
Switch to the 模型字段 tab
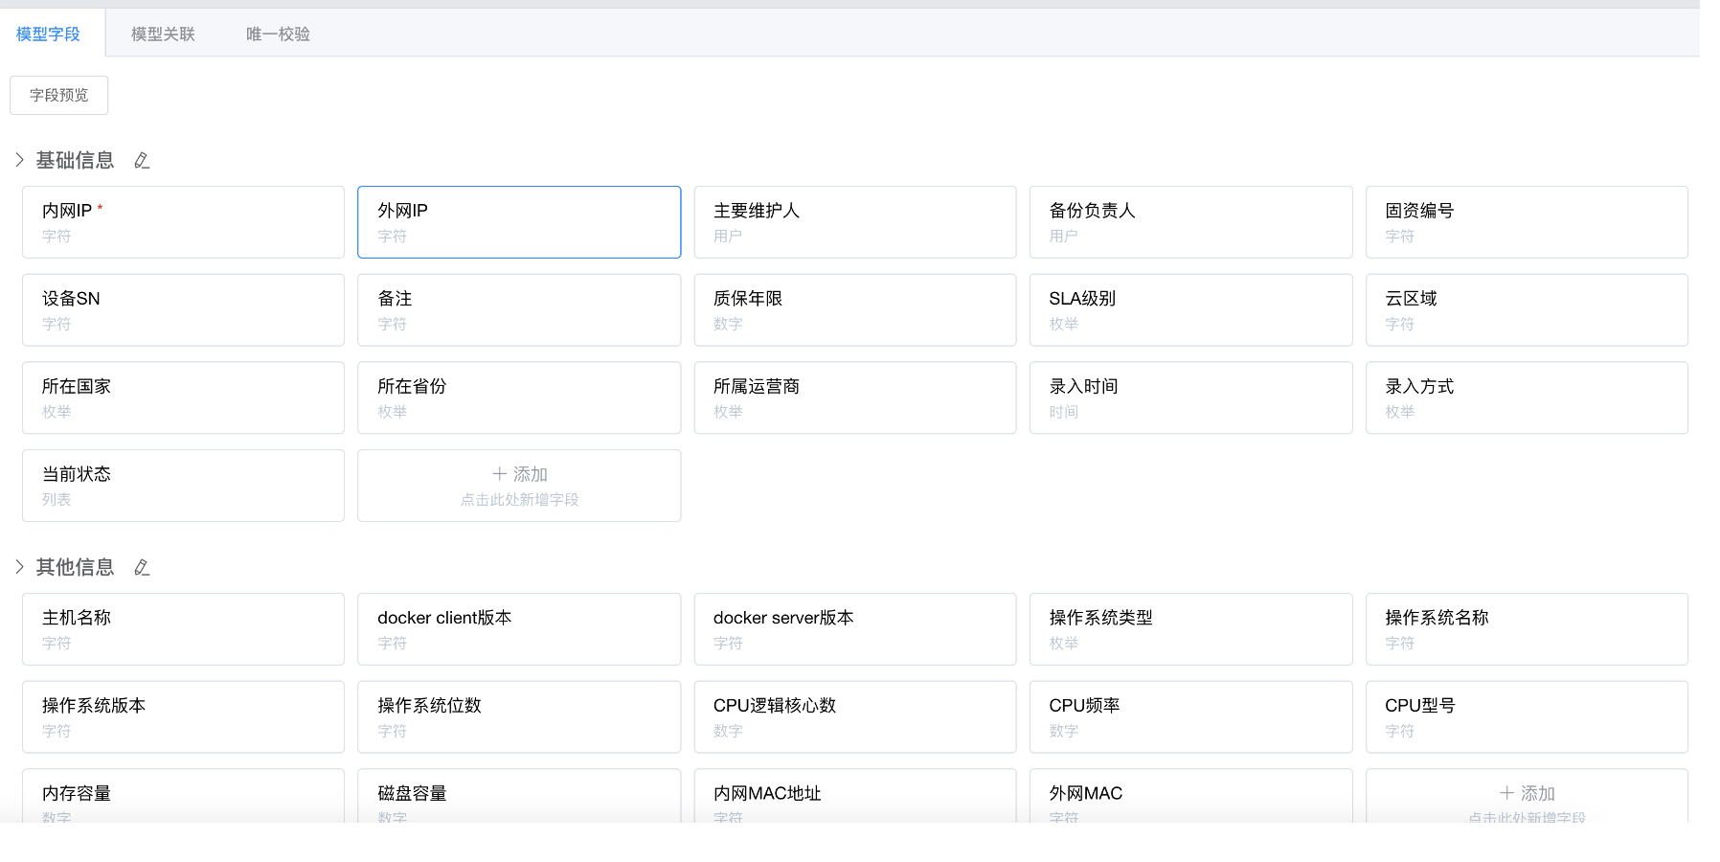pyautogui.click(x=48, y=34)
